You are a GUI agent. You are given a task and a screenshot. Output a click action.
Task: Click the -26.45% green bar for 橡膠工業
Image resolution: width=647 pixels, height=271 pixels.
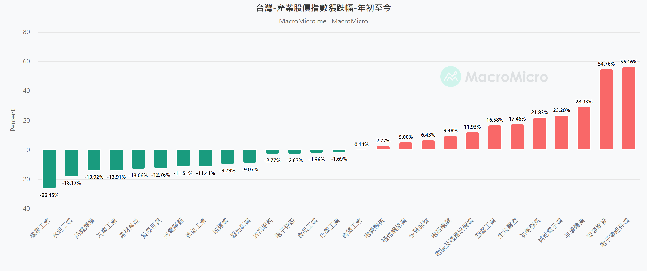point(49,169)
